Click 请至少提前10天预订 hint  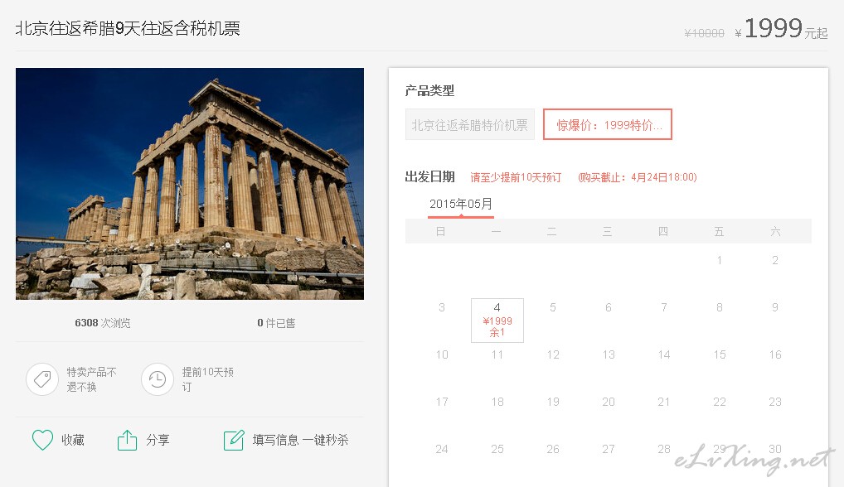(516, 177)
